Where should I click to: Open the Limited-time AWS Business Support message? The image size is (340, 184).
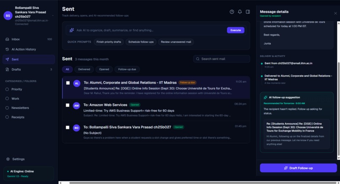click(156, 110)
